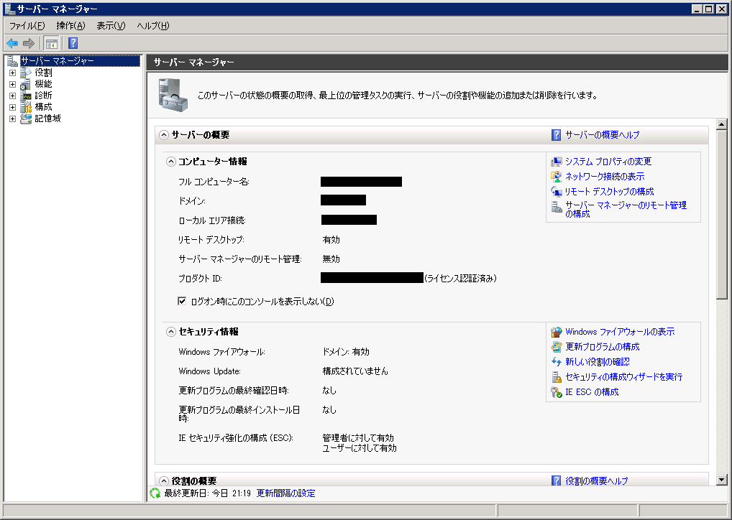This screenshot has height=520, width=732.
Task: Click the green refresh icon in status line
Action: click(155, 493)
